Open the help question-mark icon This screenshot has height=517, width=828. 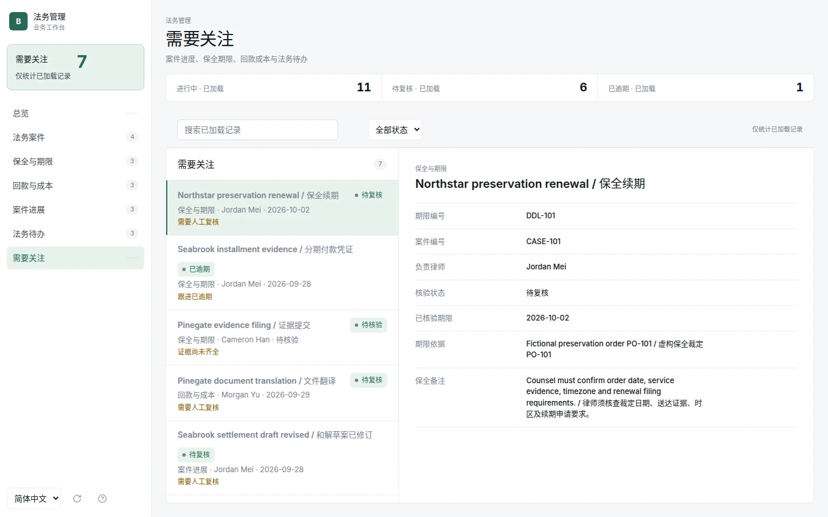tap(102, 499)
